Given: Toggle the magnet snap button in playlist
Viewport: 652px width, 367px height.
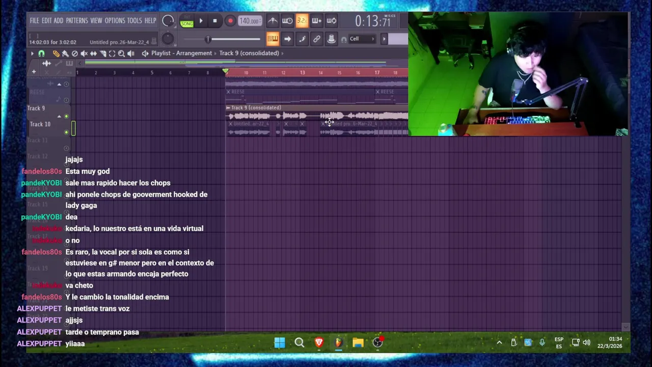Looking at the screenshot, I should click(41, 53).
